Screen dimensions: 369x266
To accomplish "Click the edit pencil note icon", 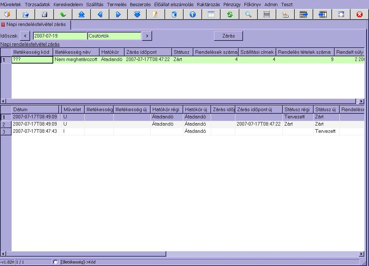I will (x=155, y=14).
